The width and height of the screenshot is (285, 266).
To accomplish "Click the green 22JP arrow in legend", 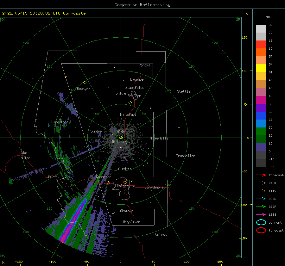I will coord(261,207).
